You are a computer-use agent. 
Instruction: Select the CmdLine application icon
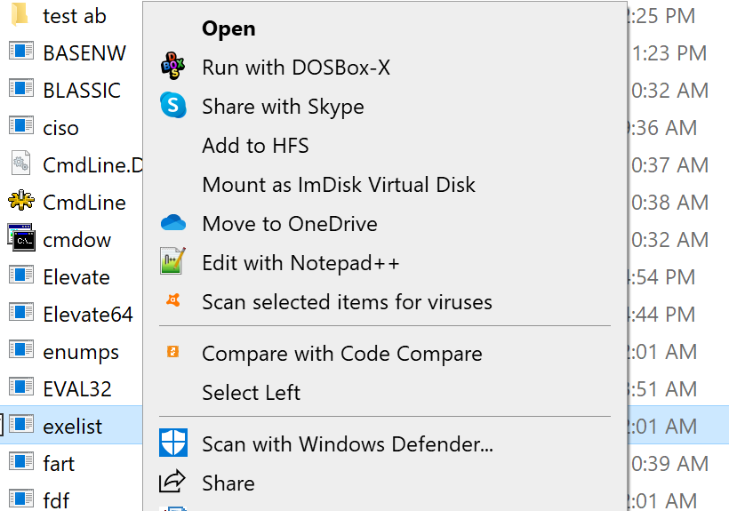pyautogui.click(x=21, y=201)
